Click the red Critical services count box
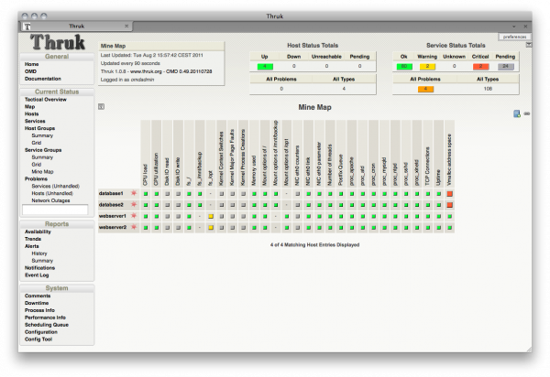 click(x=479, y=66)
